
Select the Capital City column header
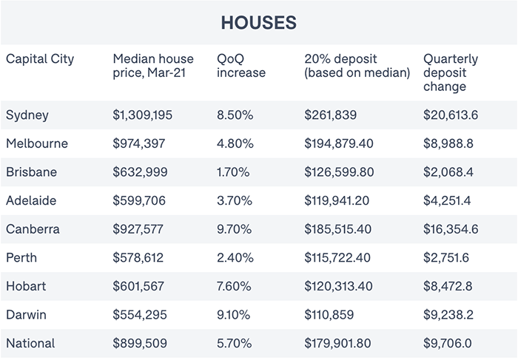click(39, 59)
